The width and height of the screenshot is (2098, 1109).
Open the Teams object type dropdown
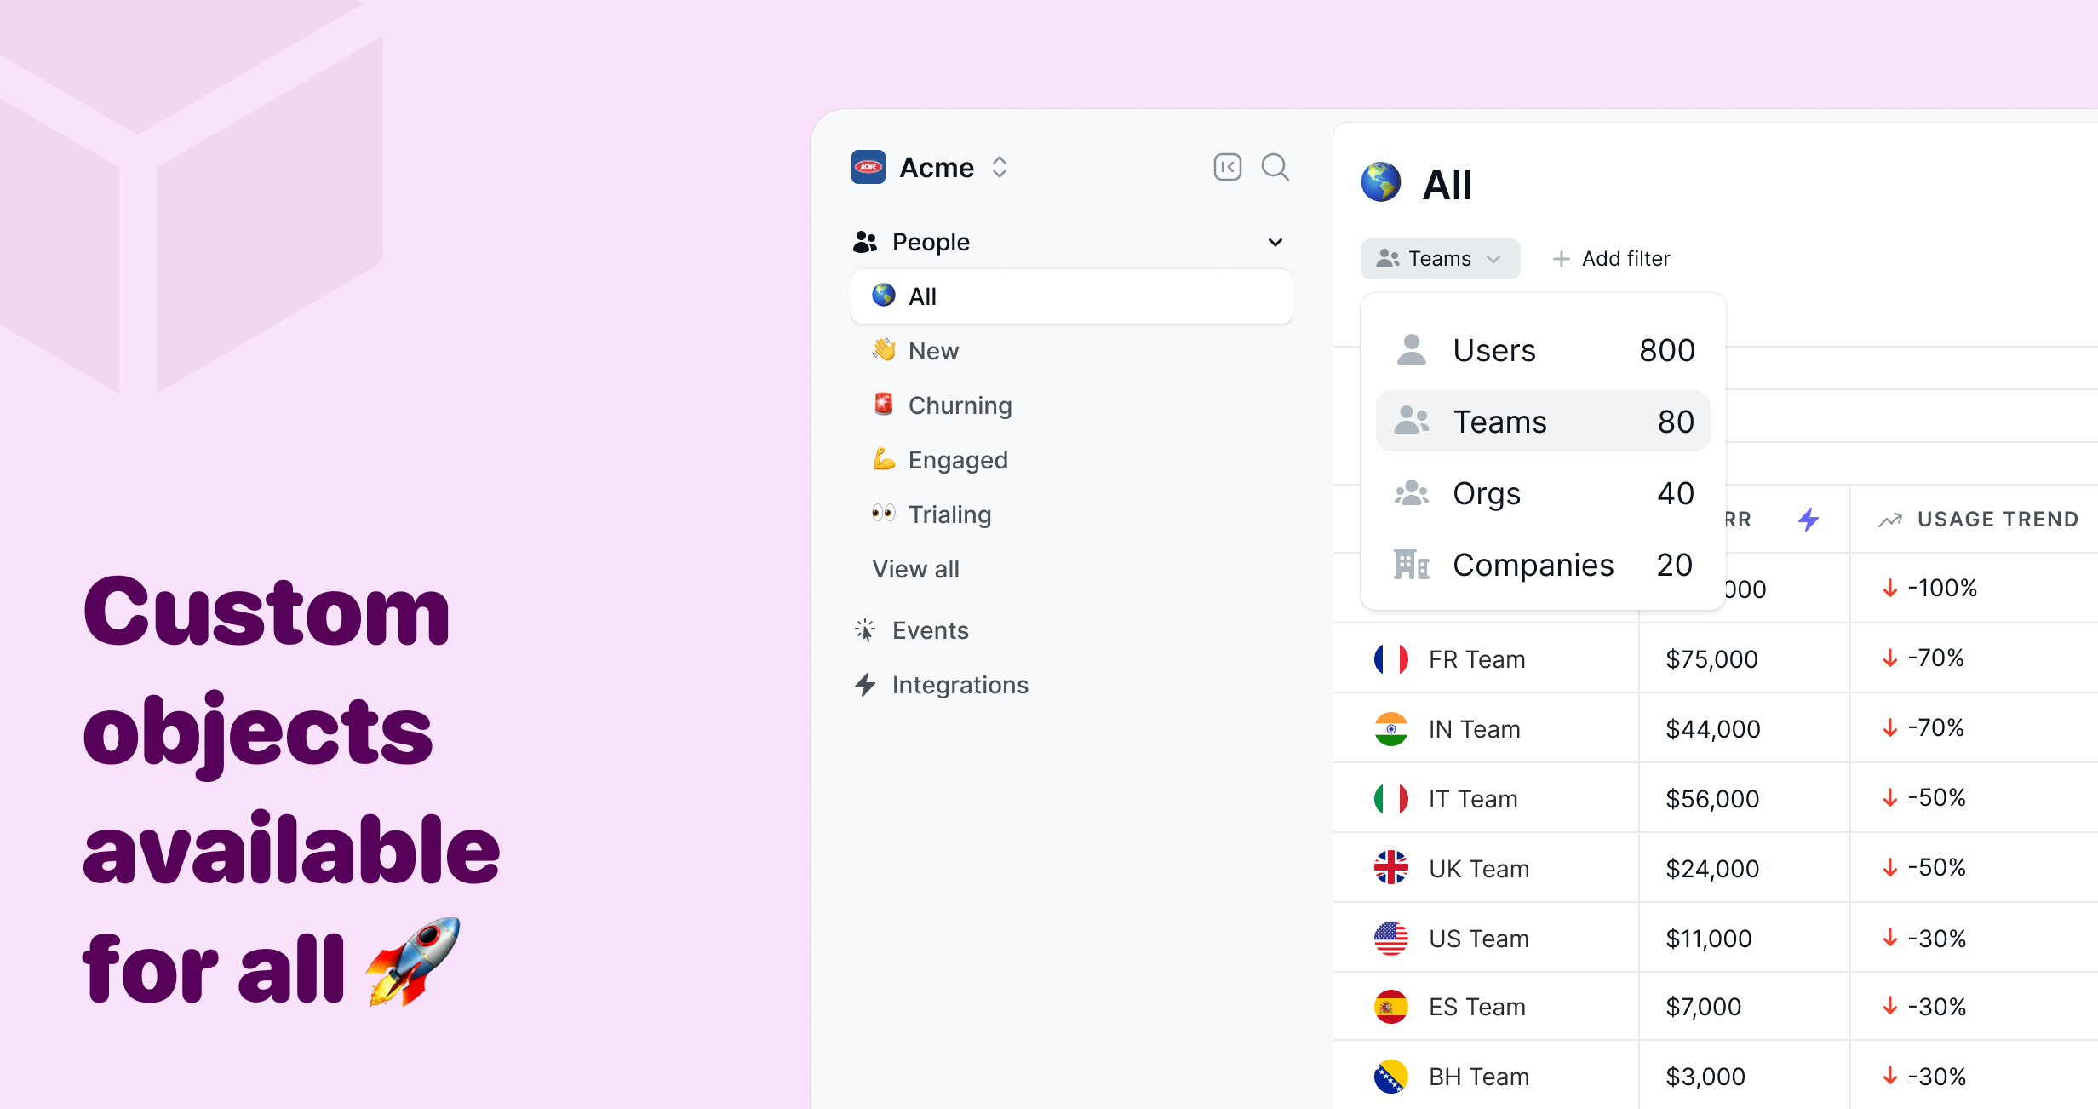[1439, 259]
